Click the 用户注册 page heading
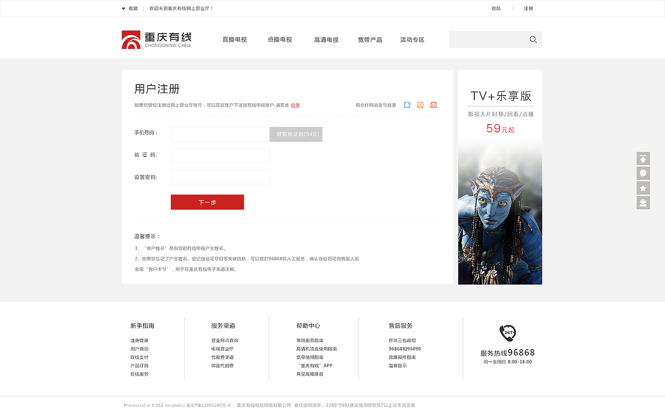The image size is (665, 414). (x=157, y=89)
